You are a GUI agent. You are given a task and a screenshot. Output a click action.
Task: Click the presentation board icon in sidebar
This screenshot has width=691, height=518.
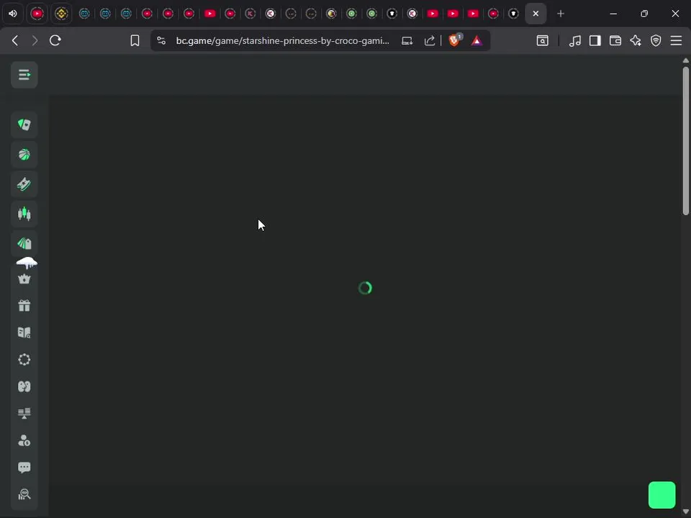(24, 413)
